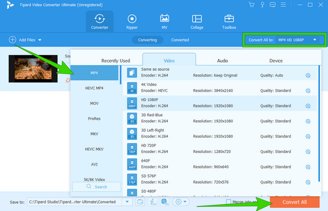Select the MOV format category
Screen dimensions: 328x211
(x=95, y=103)
